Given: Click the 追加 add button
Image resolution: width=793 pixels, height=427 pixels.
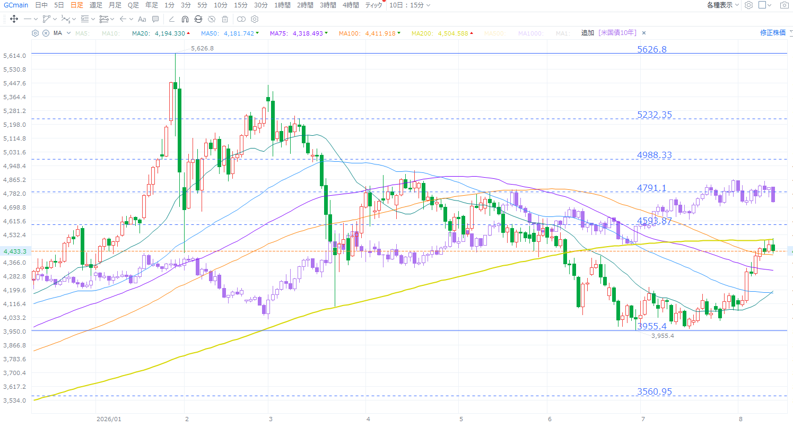Looking at the screenshot, I should coord(587,33).
